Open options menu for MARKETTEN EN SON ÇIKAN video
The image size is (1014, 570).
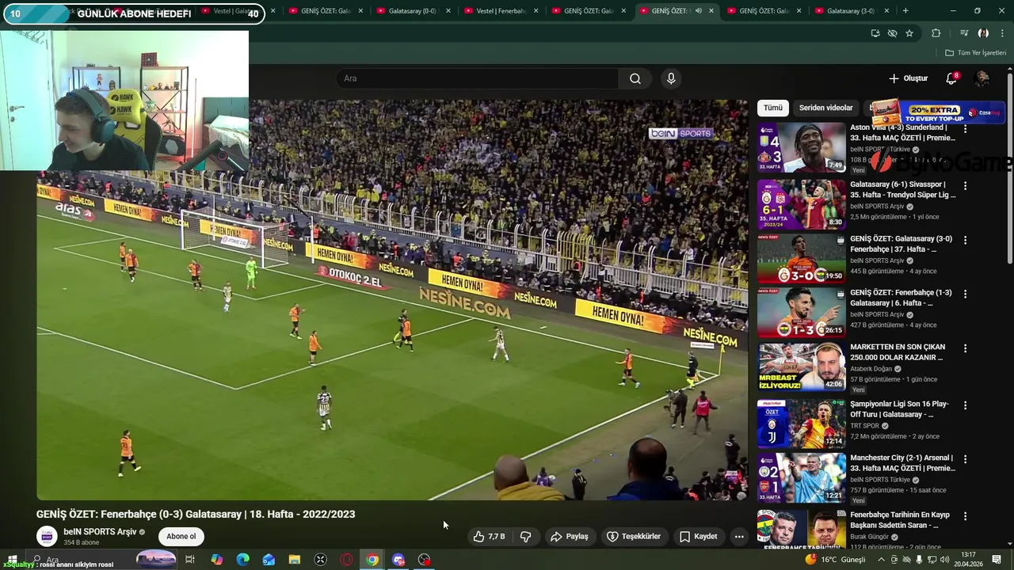tap(965, 348)
